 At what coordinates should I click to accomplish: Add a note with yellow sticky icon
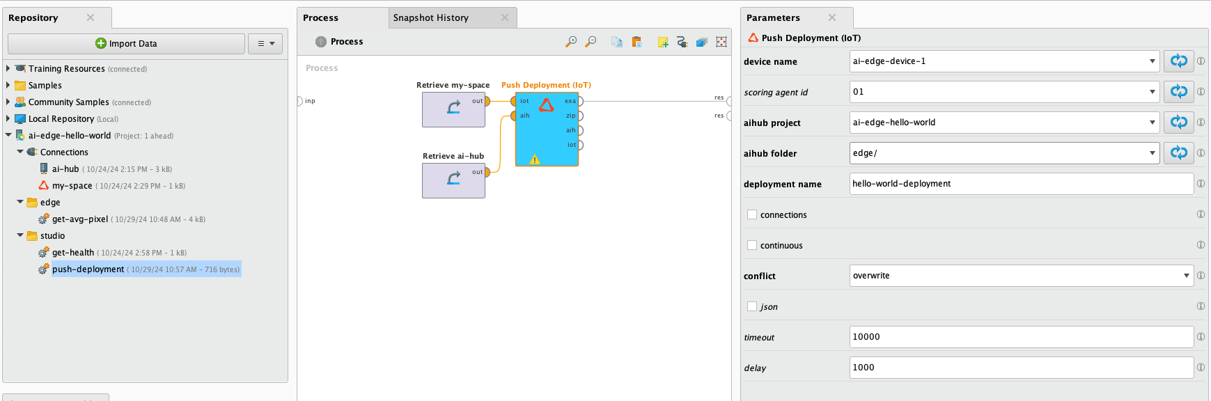(663, 42)
